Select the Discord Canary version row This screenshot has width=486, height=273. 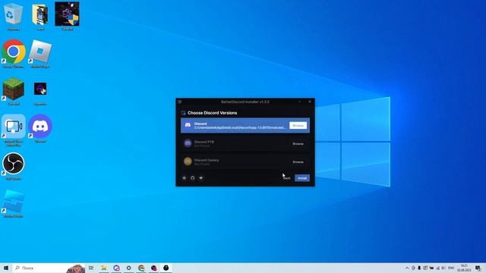(245, 162)
